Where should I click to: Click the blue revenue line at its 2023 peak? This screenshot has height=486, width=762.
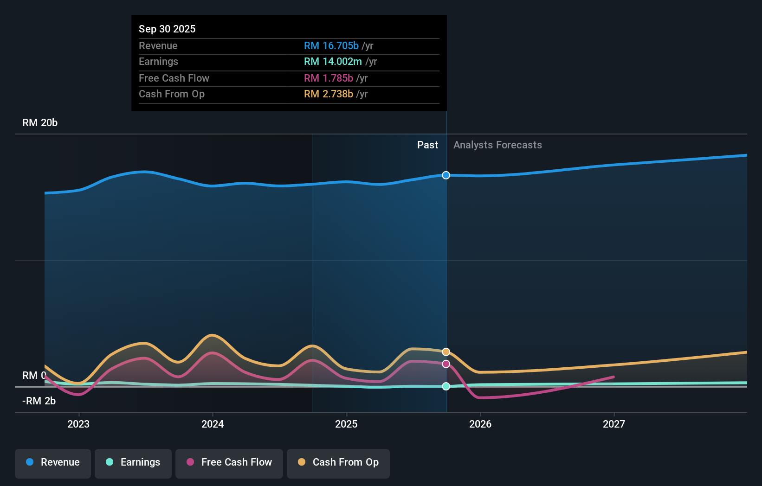click(x=144, y=172)
